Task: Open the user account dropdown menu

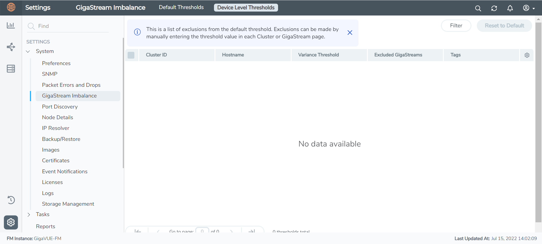Action: point(529,8)
